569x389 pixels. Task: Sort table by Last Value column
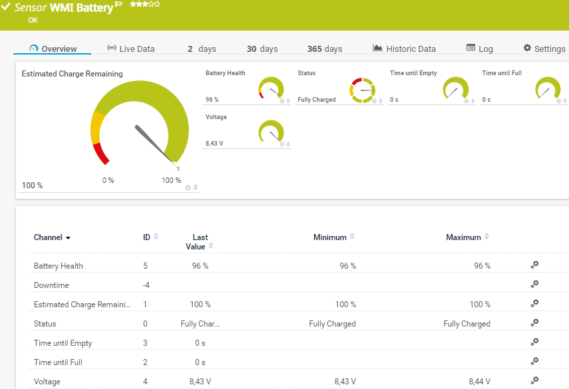pos(211,246)
